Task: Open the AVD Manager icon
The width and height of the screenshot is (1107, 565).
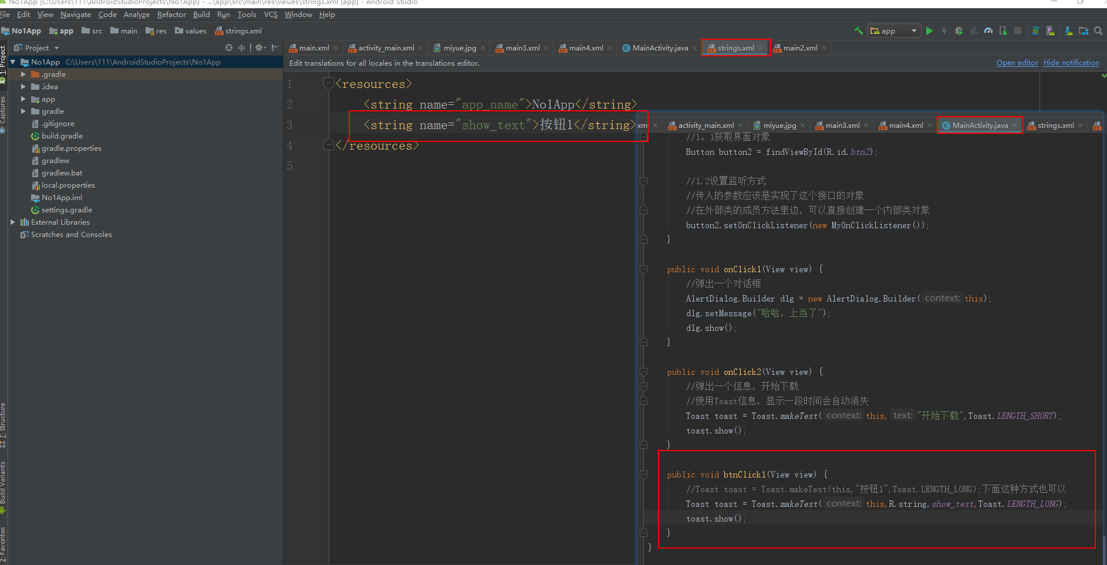Action: 1050,31
